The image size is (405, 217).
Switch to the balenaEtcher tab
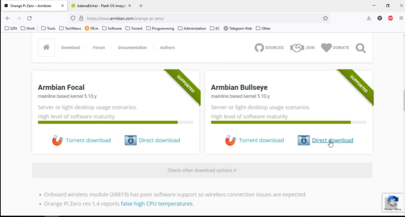[101, 6]
